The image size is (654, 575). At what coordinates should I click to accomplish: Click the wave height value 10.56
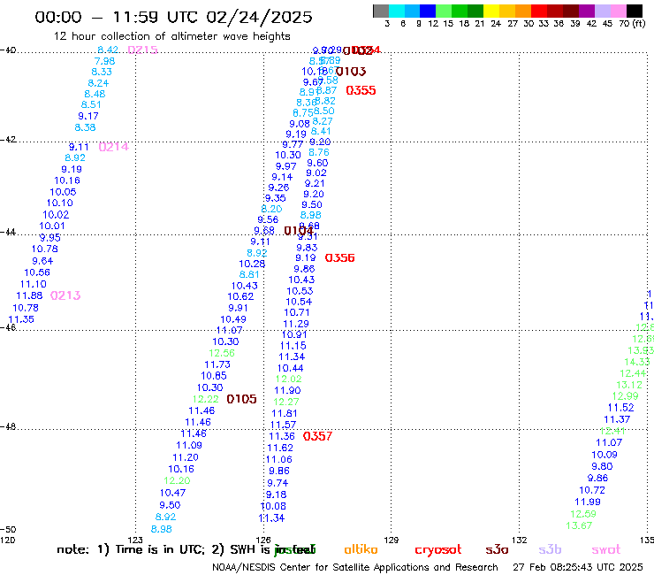click(x=37, y=272)
